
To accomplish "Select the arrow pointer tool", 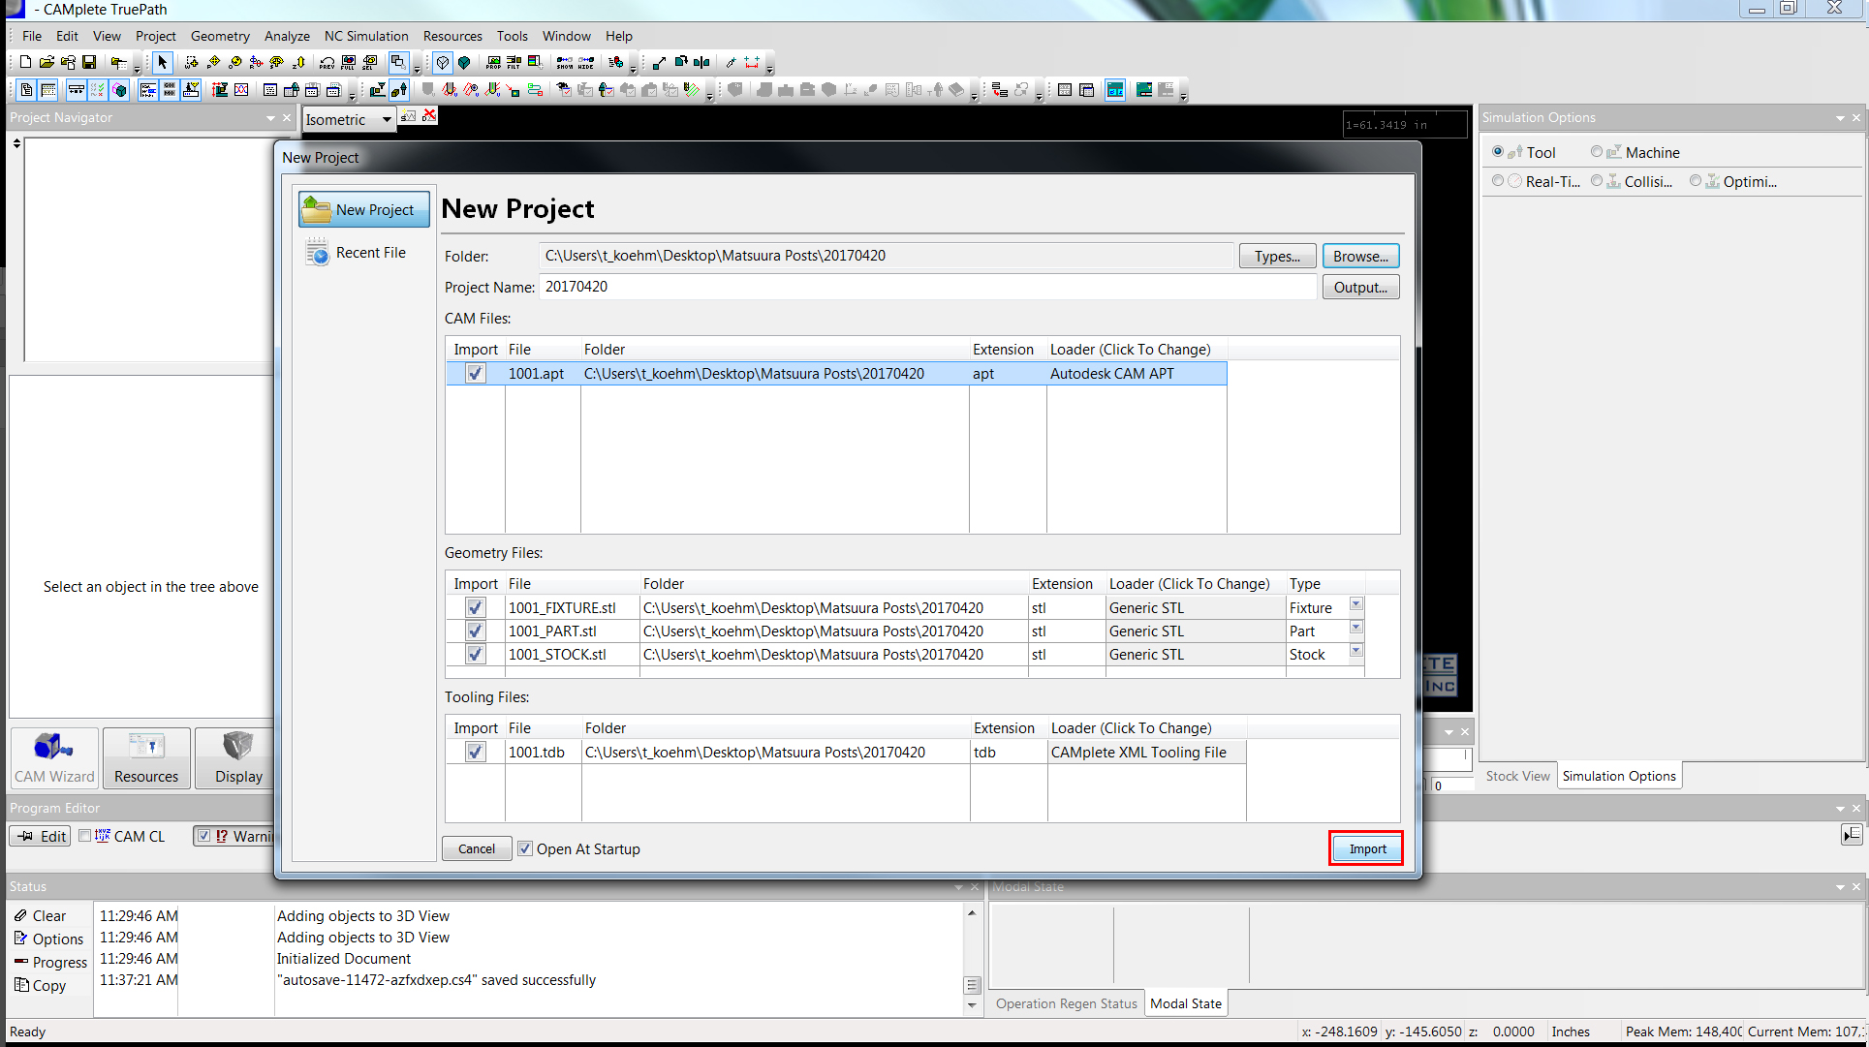I will pyautogui.click(x=162, y=62).
